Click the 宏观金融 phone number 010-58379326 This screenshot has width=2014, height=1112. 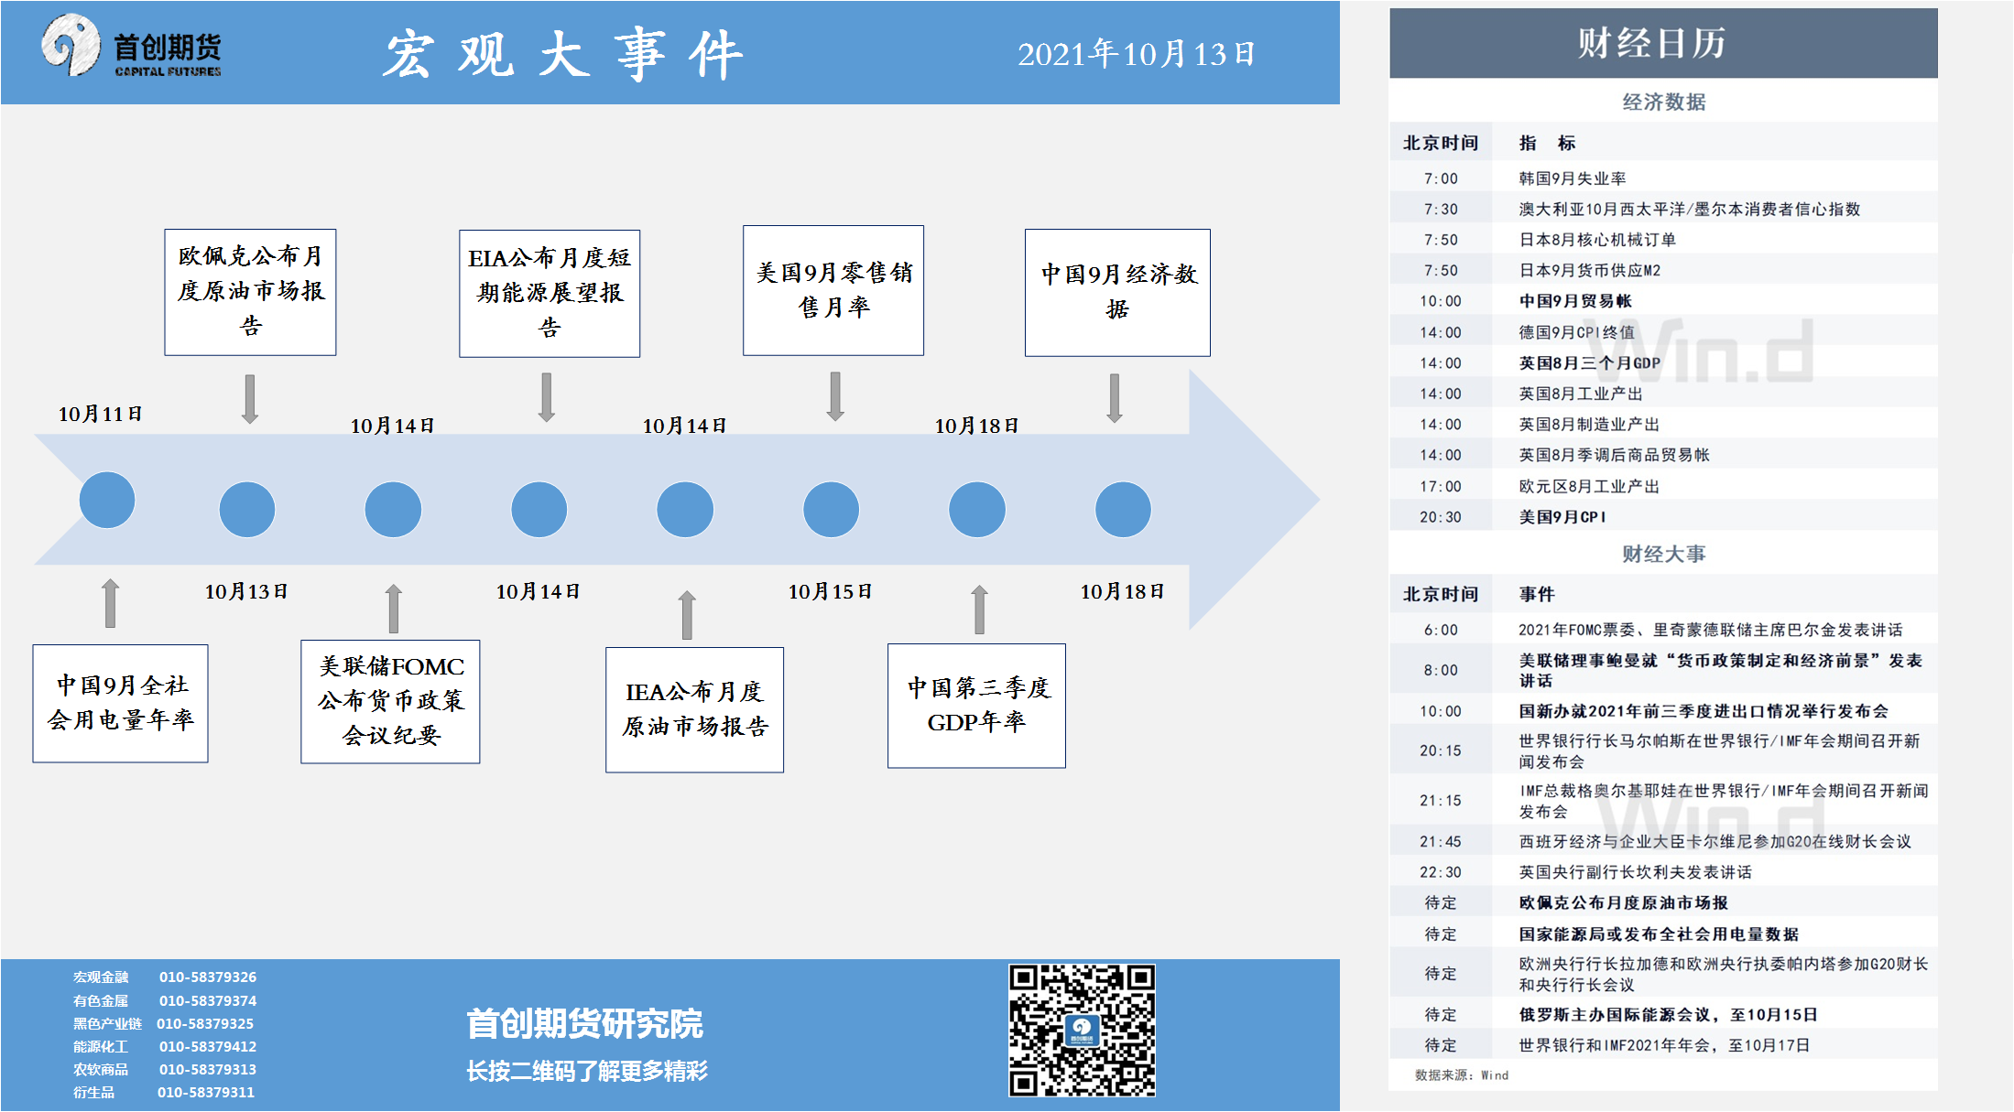click(208, 977)
